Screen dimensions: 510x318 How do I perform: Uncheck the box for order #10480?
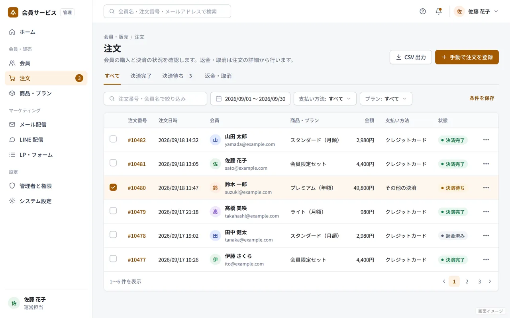coord(113,187)
